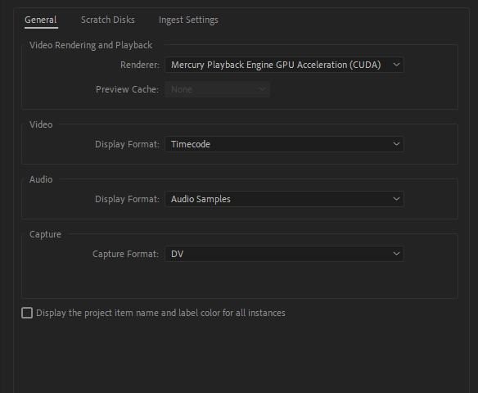Click the chevron on the Preview Cache dropdown
This screenshot has width=478, height=393.
(262, 89)
